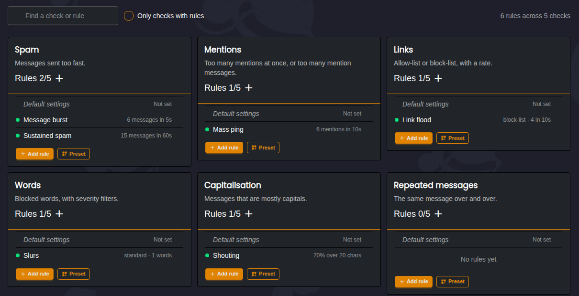Open Preset for the Capitalisation check
579x296 pixels.
263,274
